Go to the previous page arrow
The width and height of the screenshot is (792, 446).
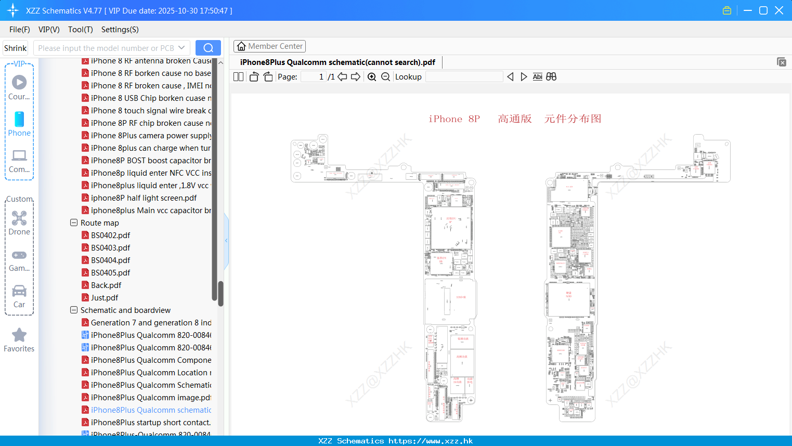tap(342, 77)
